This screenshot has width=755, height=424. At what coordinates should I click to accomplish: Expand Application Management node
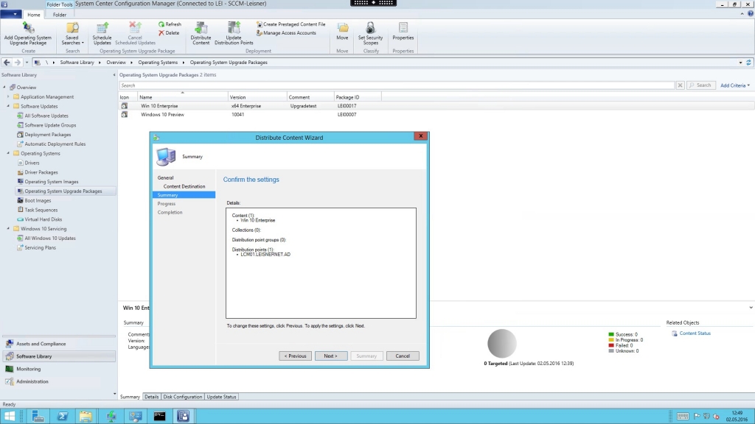8,96
